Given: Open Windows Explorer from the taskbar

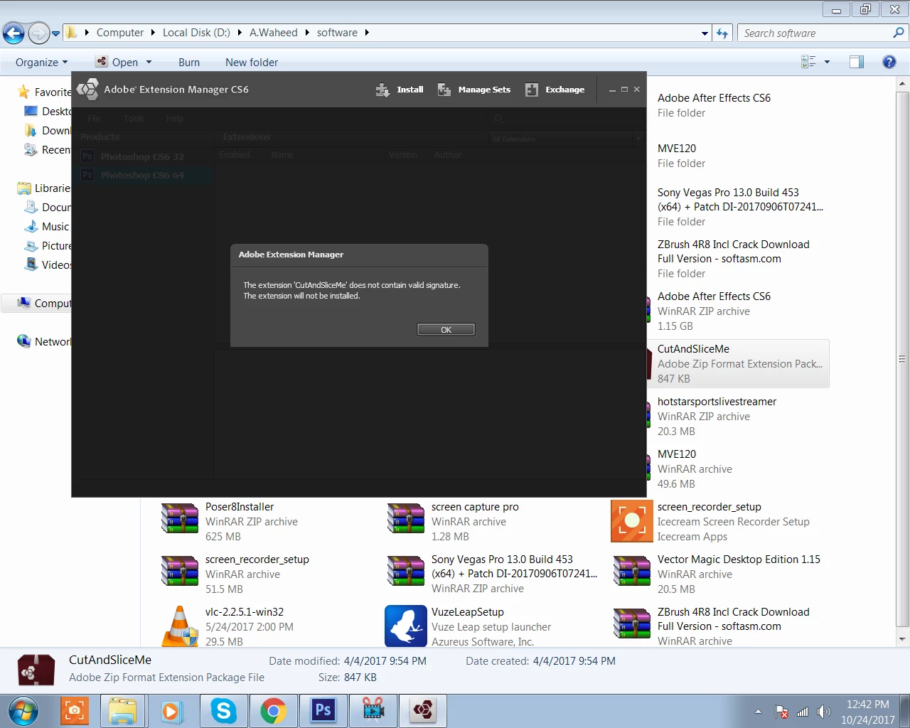Looking at the screenshot, I should coord(123,711).
